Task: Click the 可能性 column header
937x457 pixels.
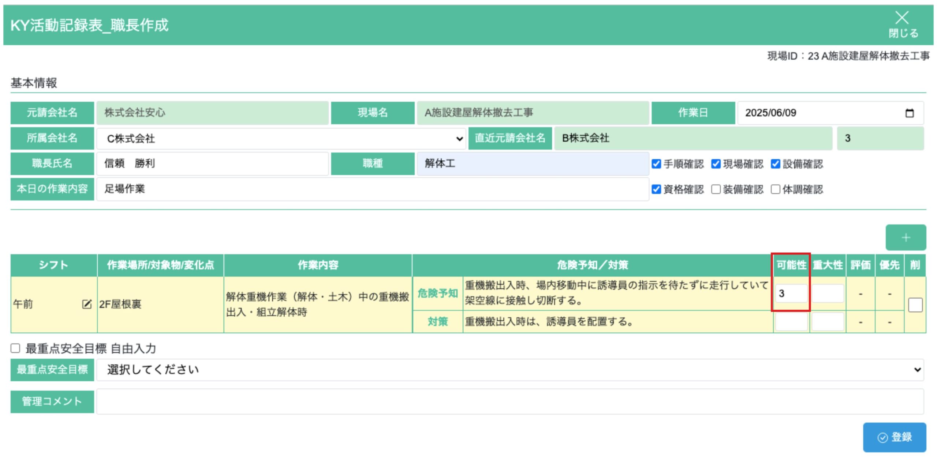Action: tap(791, 265)
